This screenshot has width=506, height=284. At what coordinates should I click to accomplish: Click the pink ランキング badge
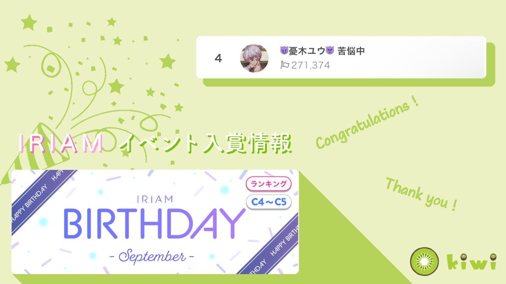[x=269, y=184]
